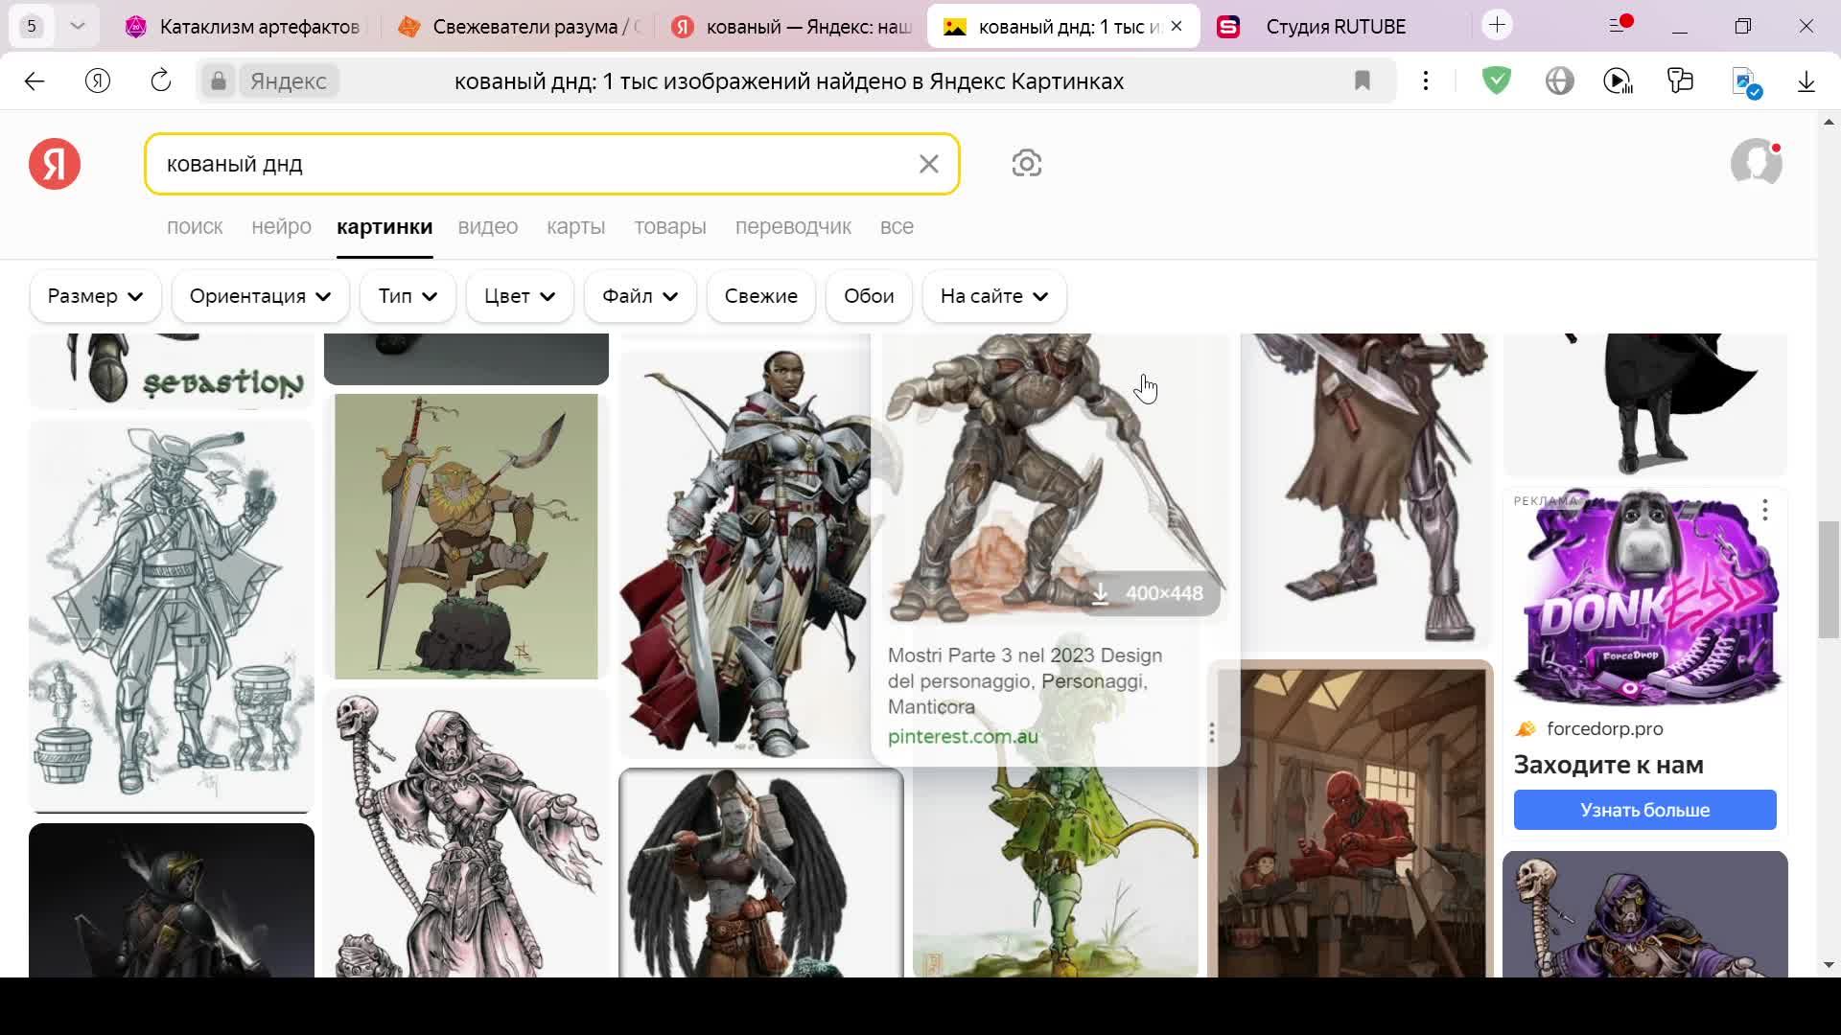The image size is (1841, 1035).
Task: Bookmark this page with the bookmark icon
Action: (1363, 81)
